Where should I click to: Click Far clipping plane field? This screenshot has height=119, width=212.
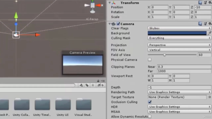[x=184, y=71]
